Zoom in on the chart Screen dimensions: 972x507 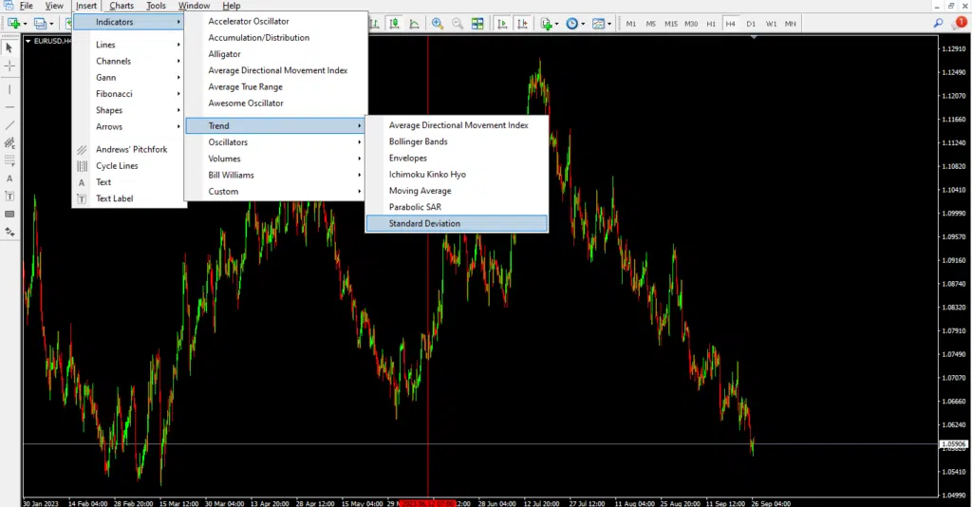point(438,24)
